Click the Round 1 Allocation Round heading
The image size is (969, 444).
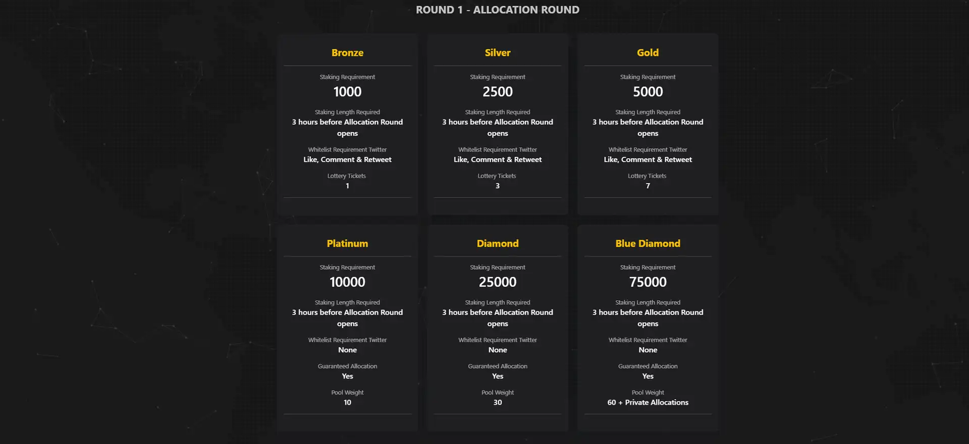497,10
